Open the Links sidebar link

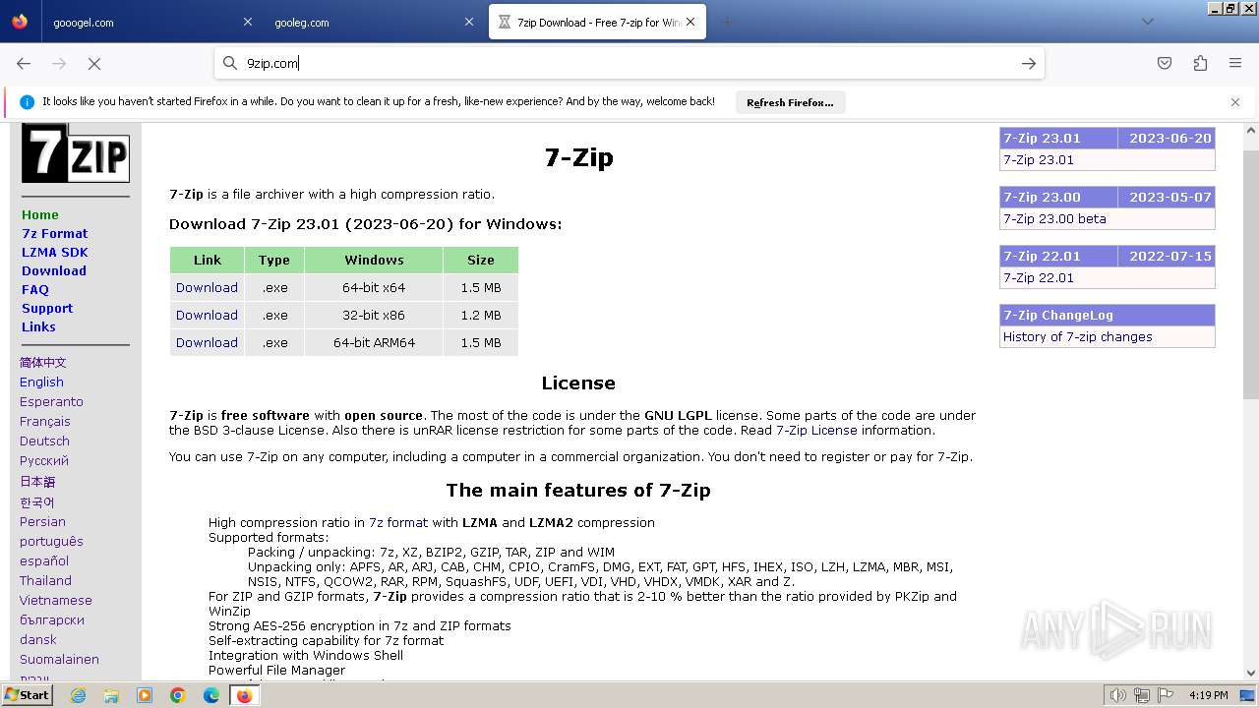point(38,326)
